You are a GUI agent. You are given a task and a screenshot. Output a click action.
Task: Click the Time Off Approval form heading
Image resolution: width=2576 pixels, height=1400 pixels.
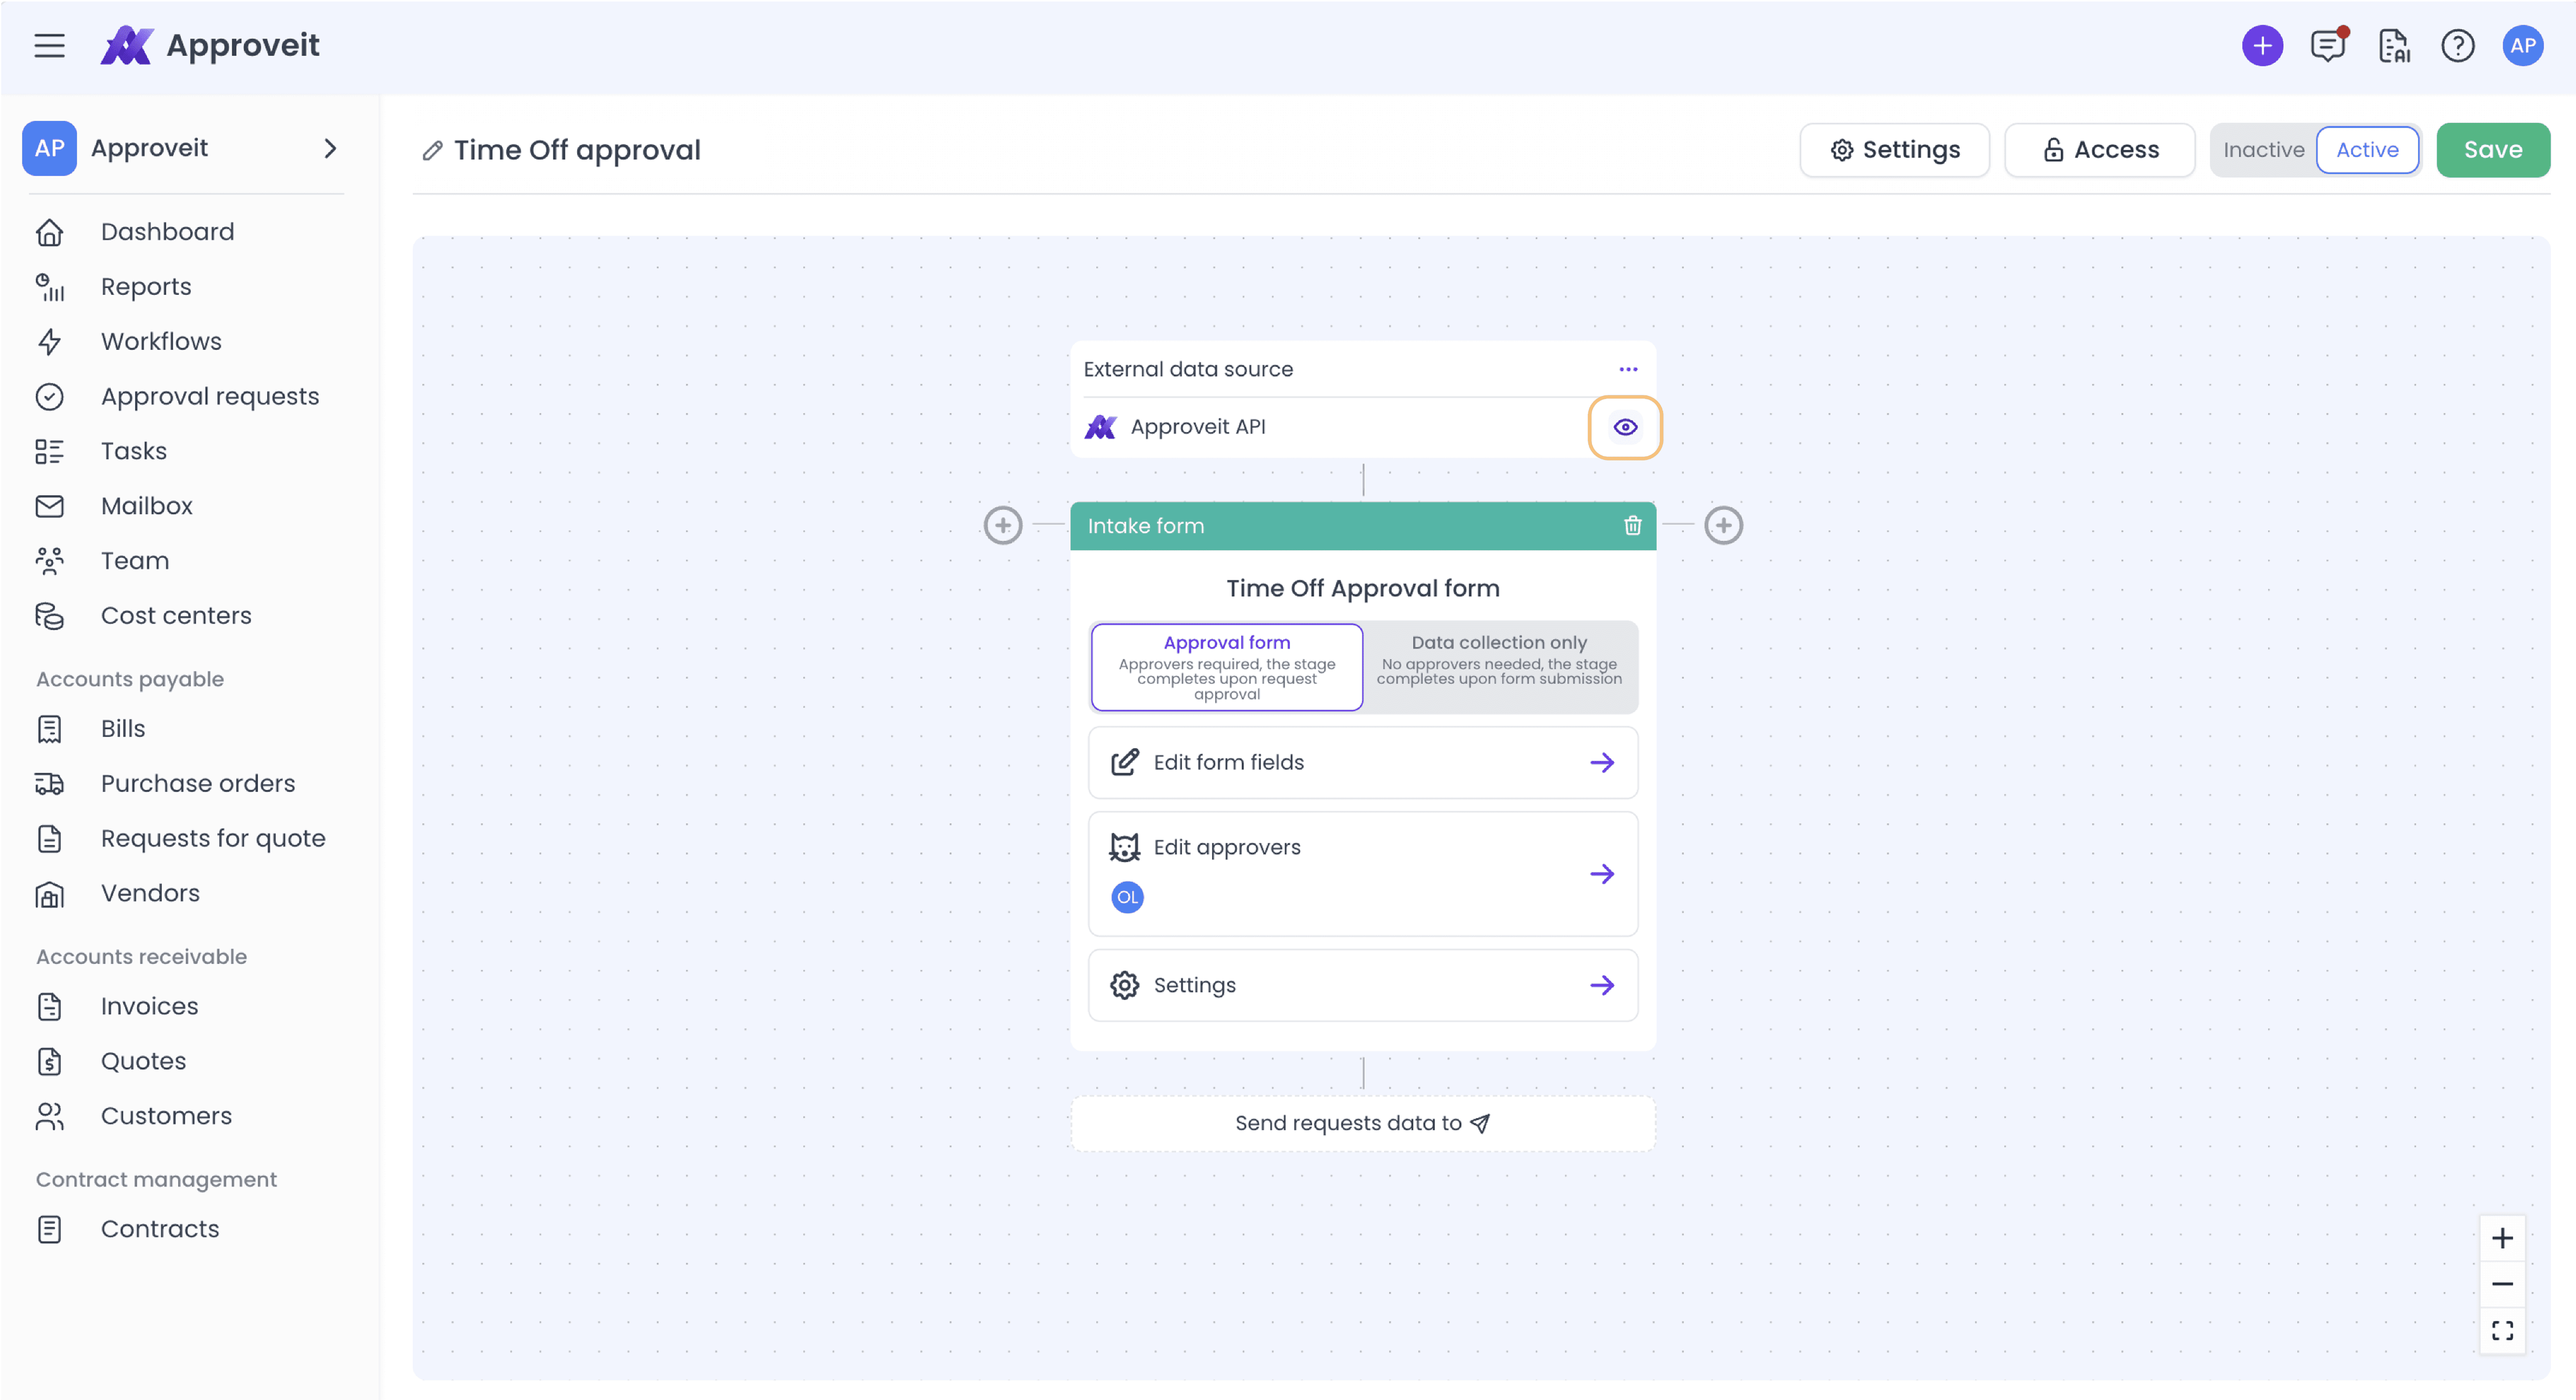[x=1362, y=589]
